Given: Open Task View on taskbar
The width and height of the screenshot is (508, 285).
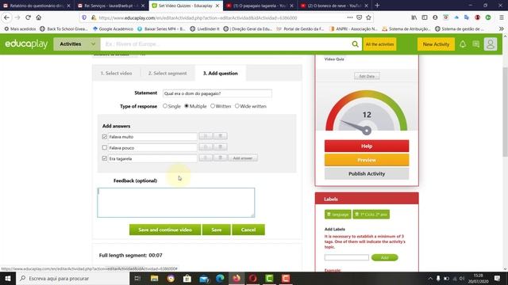Looking at the screenshot, I should (137, 278).
